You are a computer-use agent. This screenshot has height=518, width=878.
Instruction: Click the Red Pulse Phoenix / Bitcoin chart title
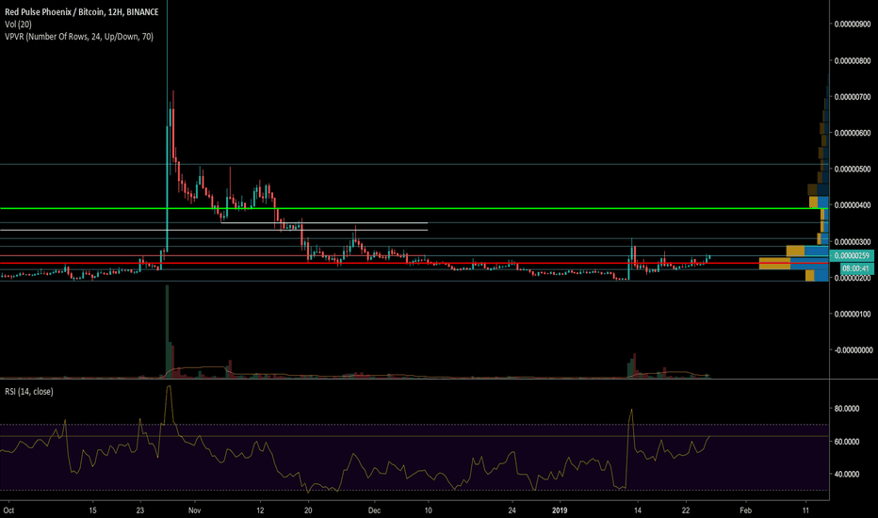tap(81, 11)
